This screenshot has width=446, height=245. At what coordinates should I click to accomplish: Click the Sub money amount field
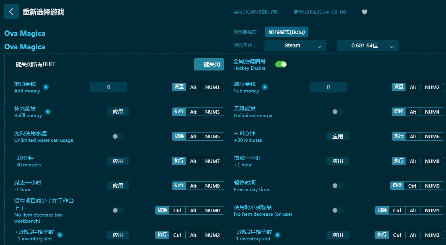coord(328,87)
